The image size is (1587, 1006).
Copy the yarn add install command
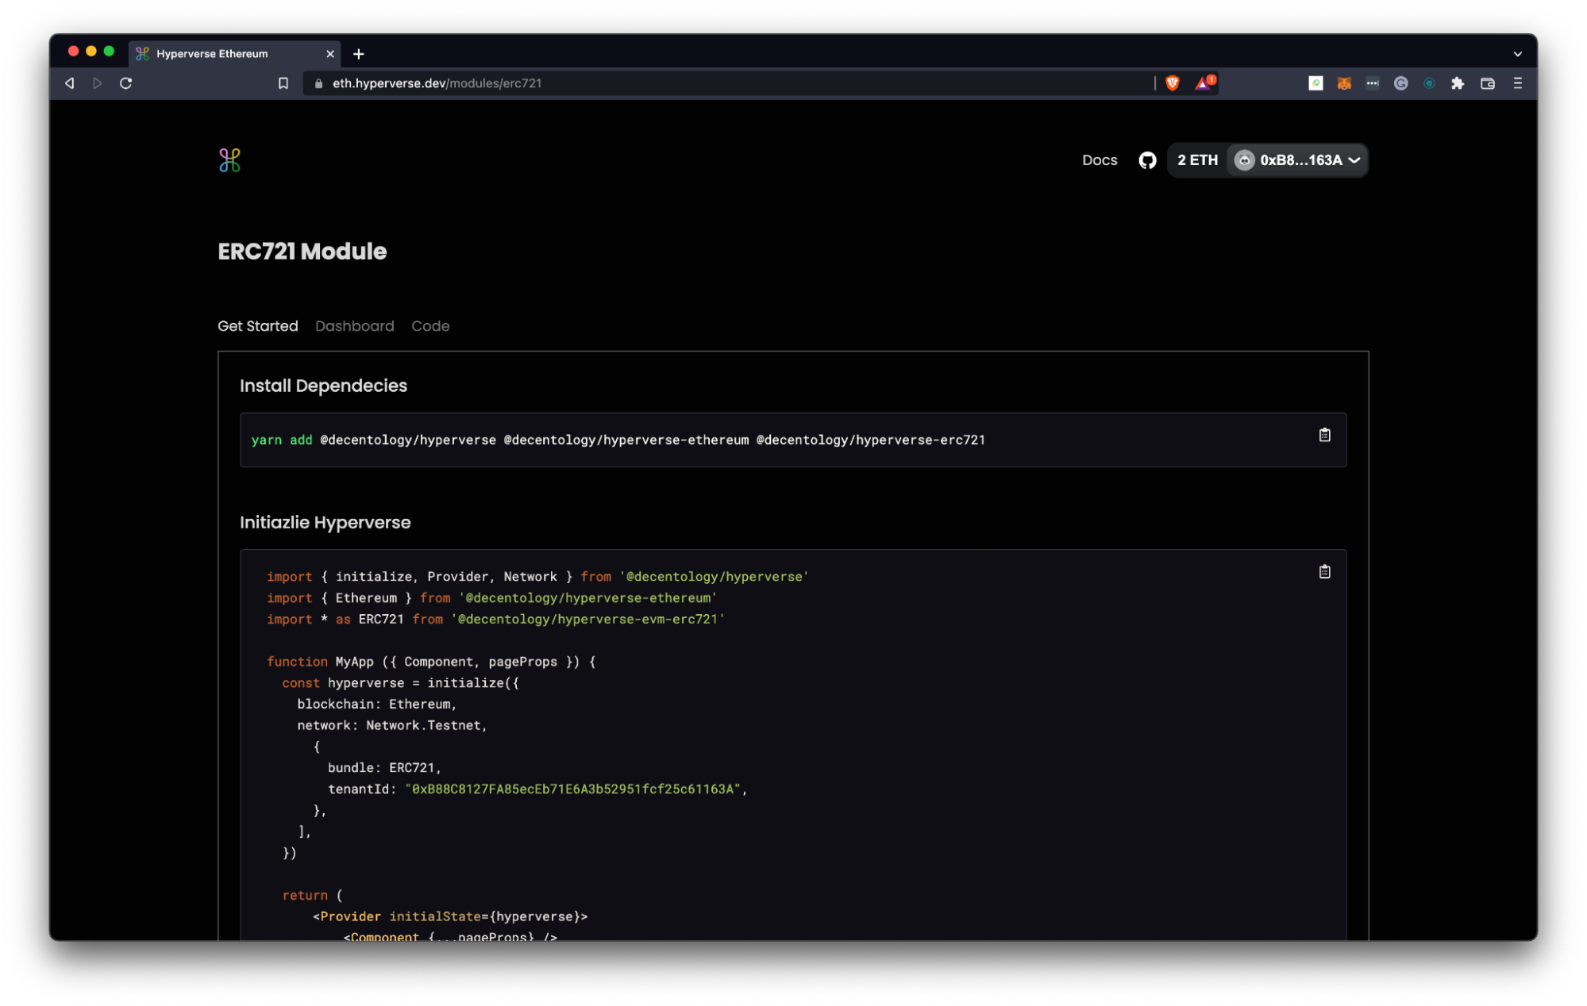point(1324,435)
